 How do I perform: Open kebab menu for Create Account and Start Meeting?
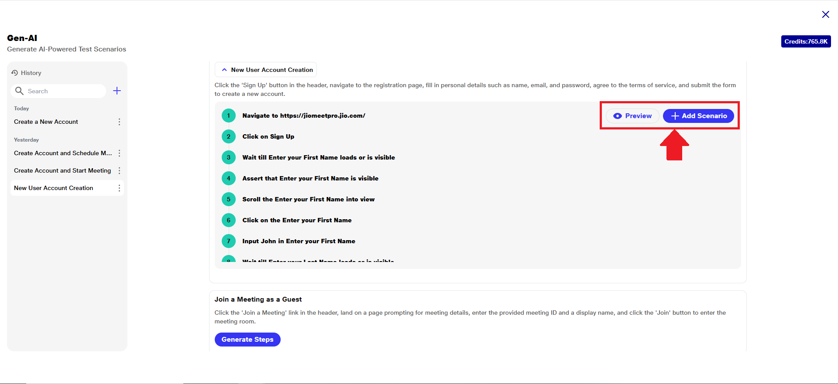pyautogui.click(x=119, y=171)
